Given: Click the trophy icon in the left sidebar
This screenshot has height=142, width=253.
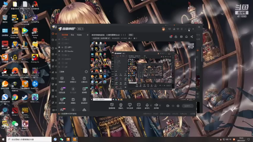Looking at the screenshot, I should point(53,84).
